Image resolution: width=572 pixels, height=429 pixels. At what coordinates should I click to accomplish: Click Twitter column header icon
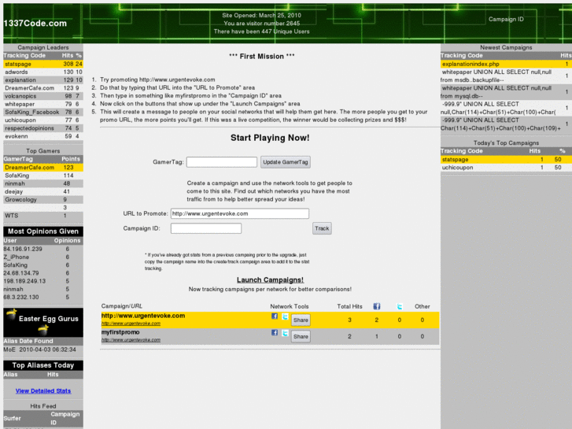tap(400, 307)
